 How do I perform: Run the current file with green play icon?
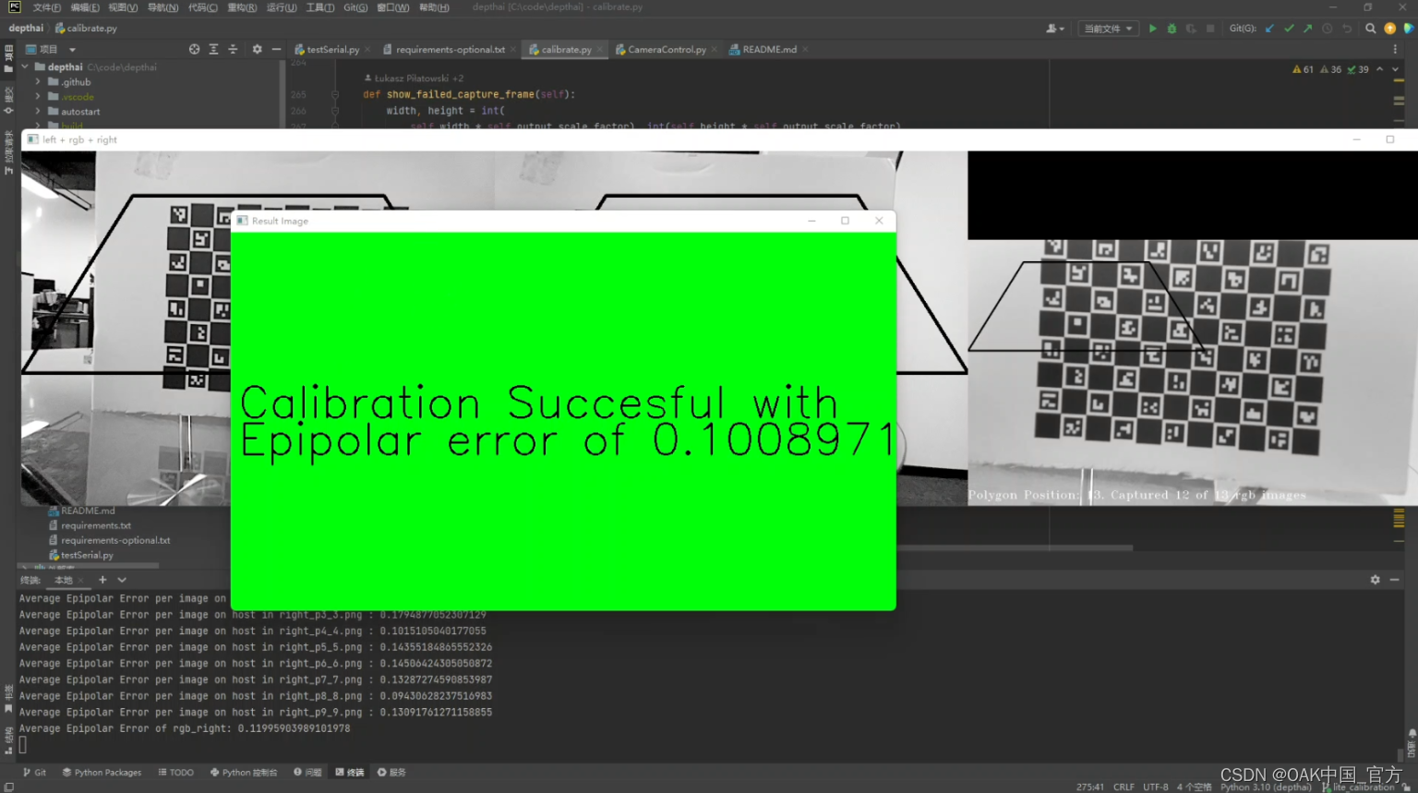coord(1152,29)
